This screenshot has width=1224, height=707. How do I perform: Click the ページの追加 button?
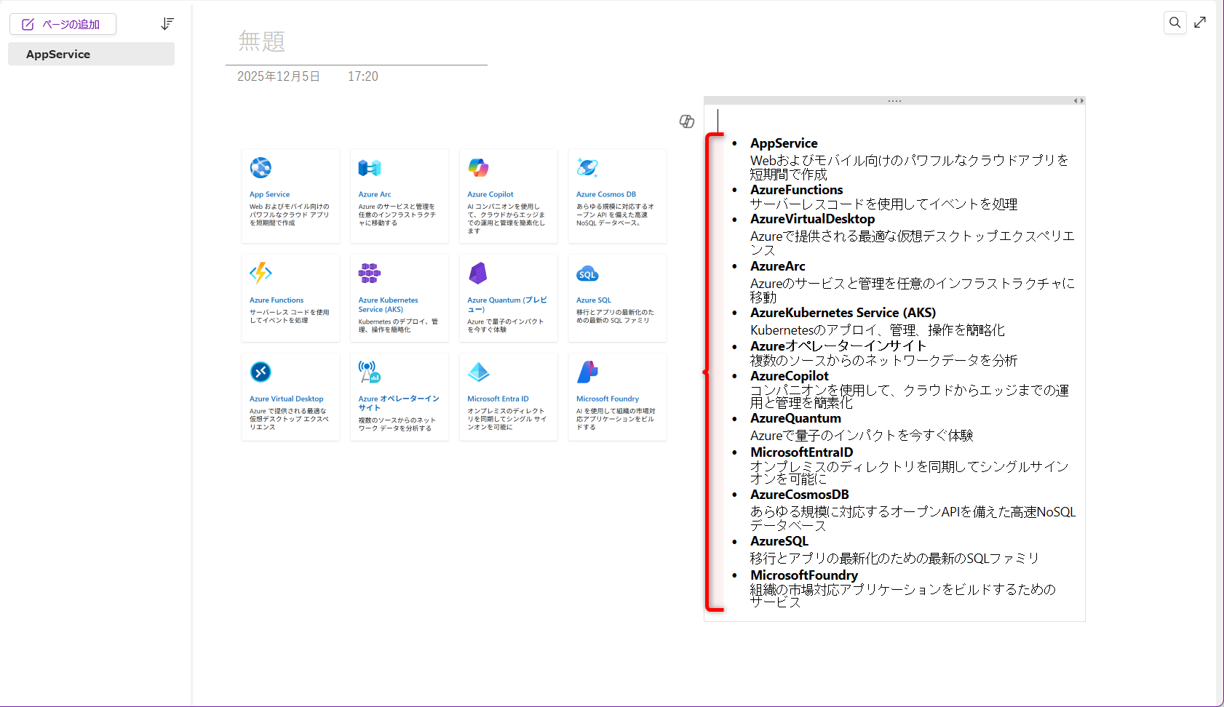63,24
